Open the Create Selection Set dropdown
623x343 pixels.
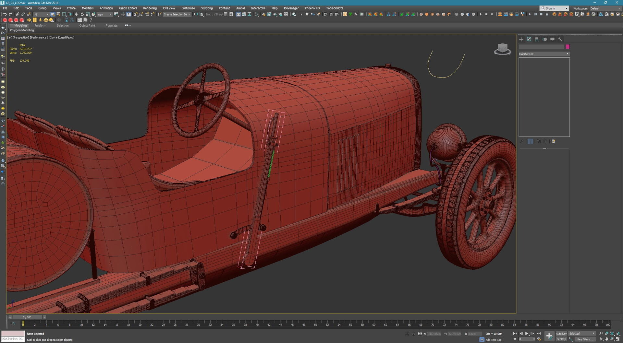[x=177, y=14]
